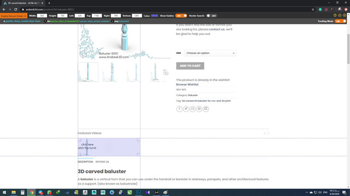Switch to the REVIEWS (0) tab
Viewport: 350px width, 196px height.
click(x=102, y=162)
